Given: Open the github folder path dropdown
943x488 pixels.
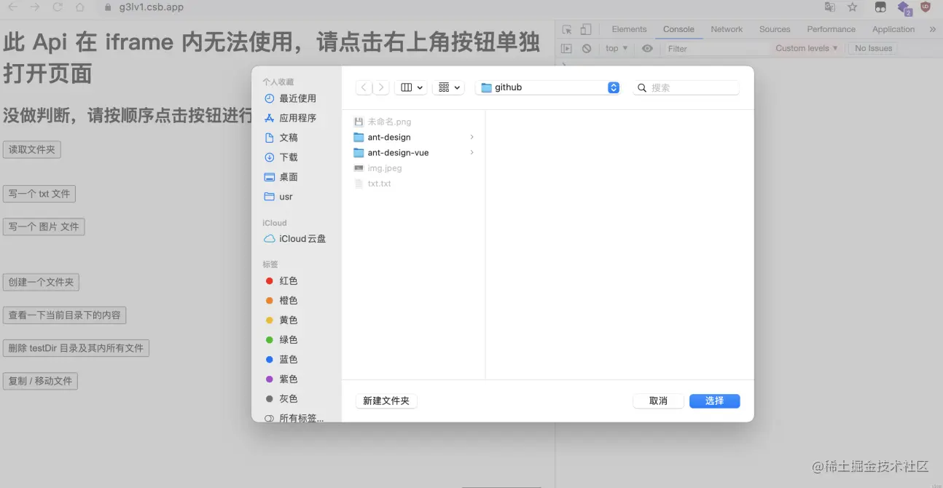Looking at the screenshot, I should pos(547,87).
